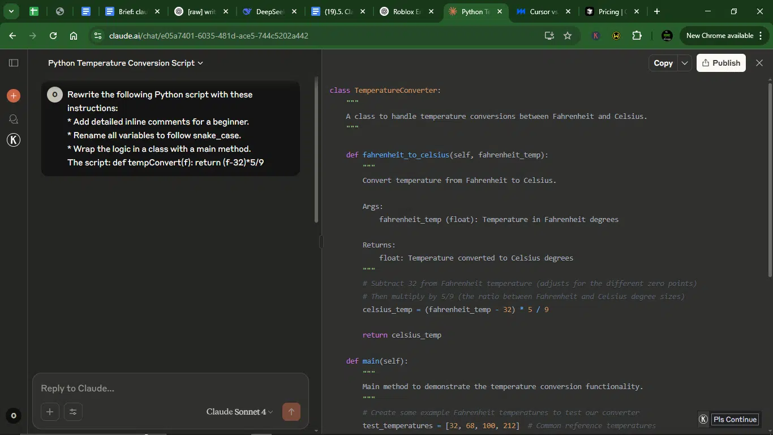Screen dimensions: 773x435
Task: Click 'return celsius_temp' code line
Action: (x=402, y=335)
